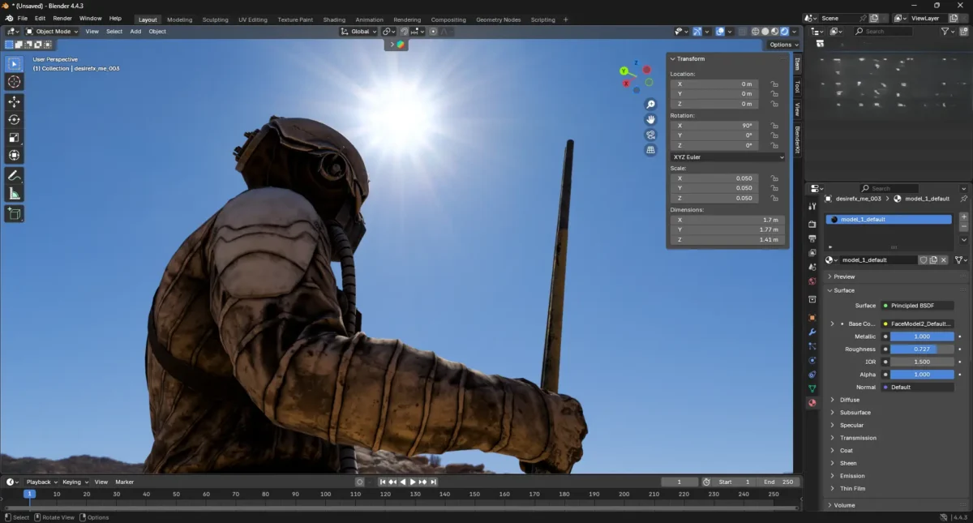Viewport: 973px width, 523px height.
Task: Select the Select Box tool
Action: [x=15, y=64]
